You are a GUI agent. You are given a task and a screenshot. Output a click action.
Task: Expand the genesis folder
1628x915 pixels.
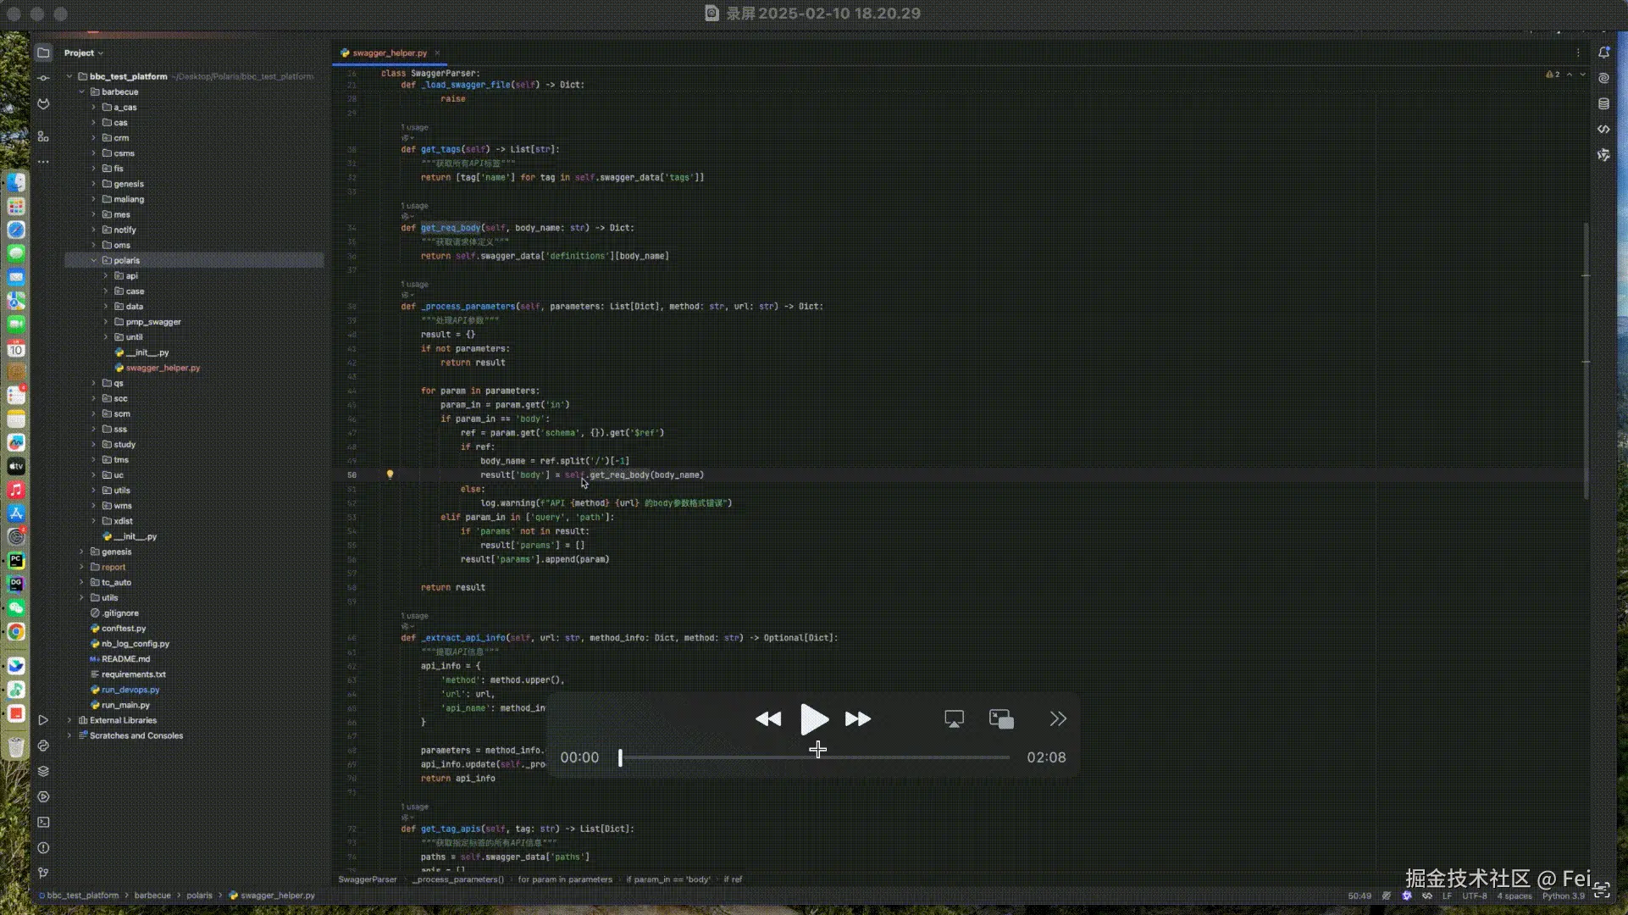click(81, 552)
